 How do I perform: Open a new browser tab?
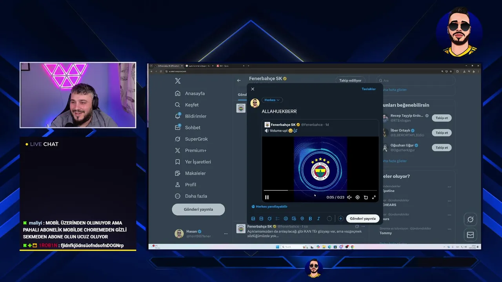pyautogui.click(x=249, y=66)
